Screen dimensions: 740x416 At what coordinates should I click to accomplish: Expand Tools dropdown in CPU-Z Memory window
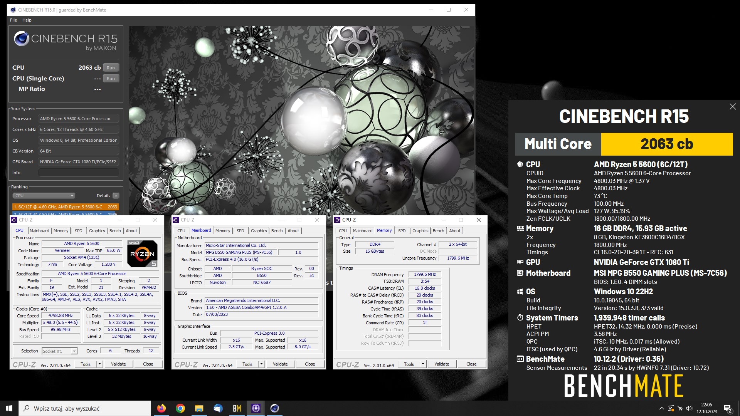coord(423,364)
